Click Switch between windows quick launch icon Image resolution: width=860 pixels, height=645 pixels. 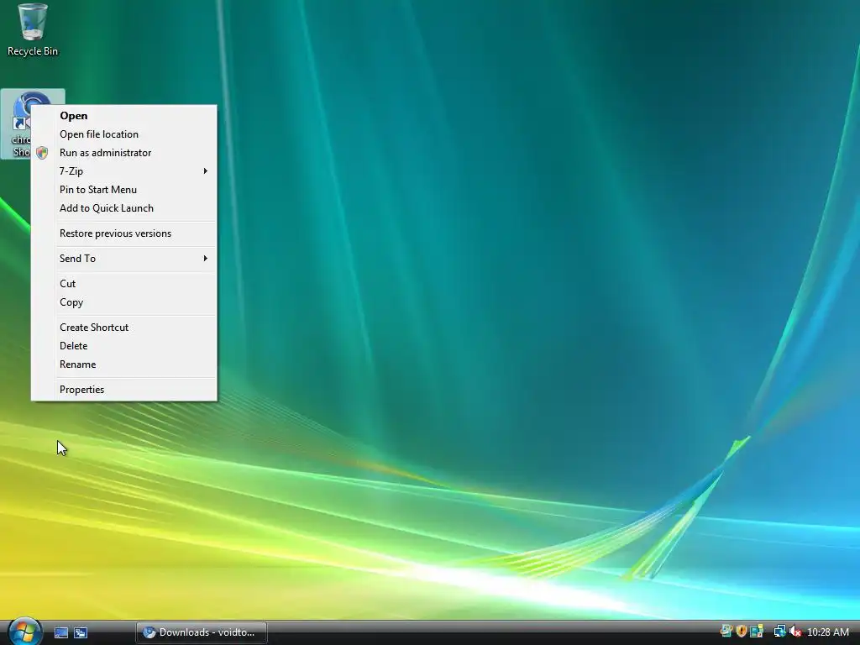(x=81, y=632)
